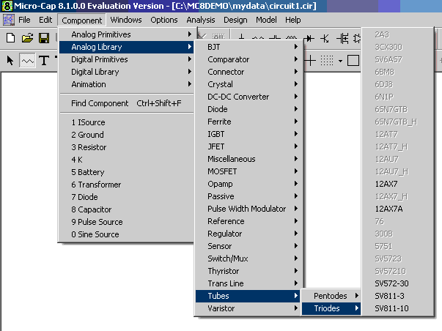Expand the Digital Primitives submenu

pos(126,59)
